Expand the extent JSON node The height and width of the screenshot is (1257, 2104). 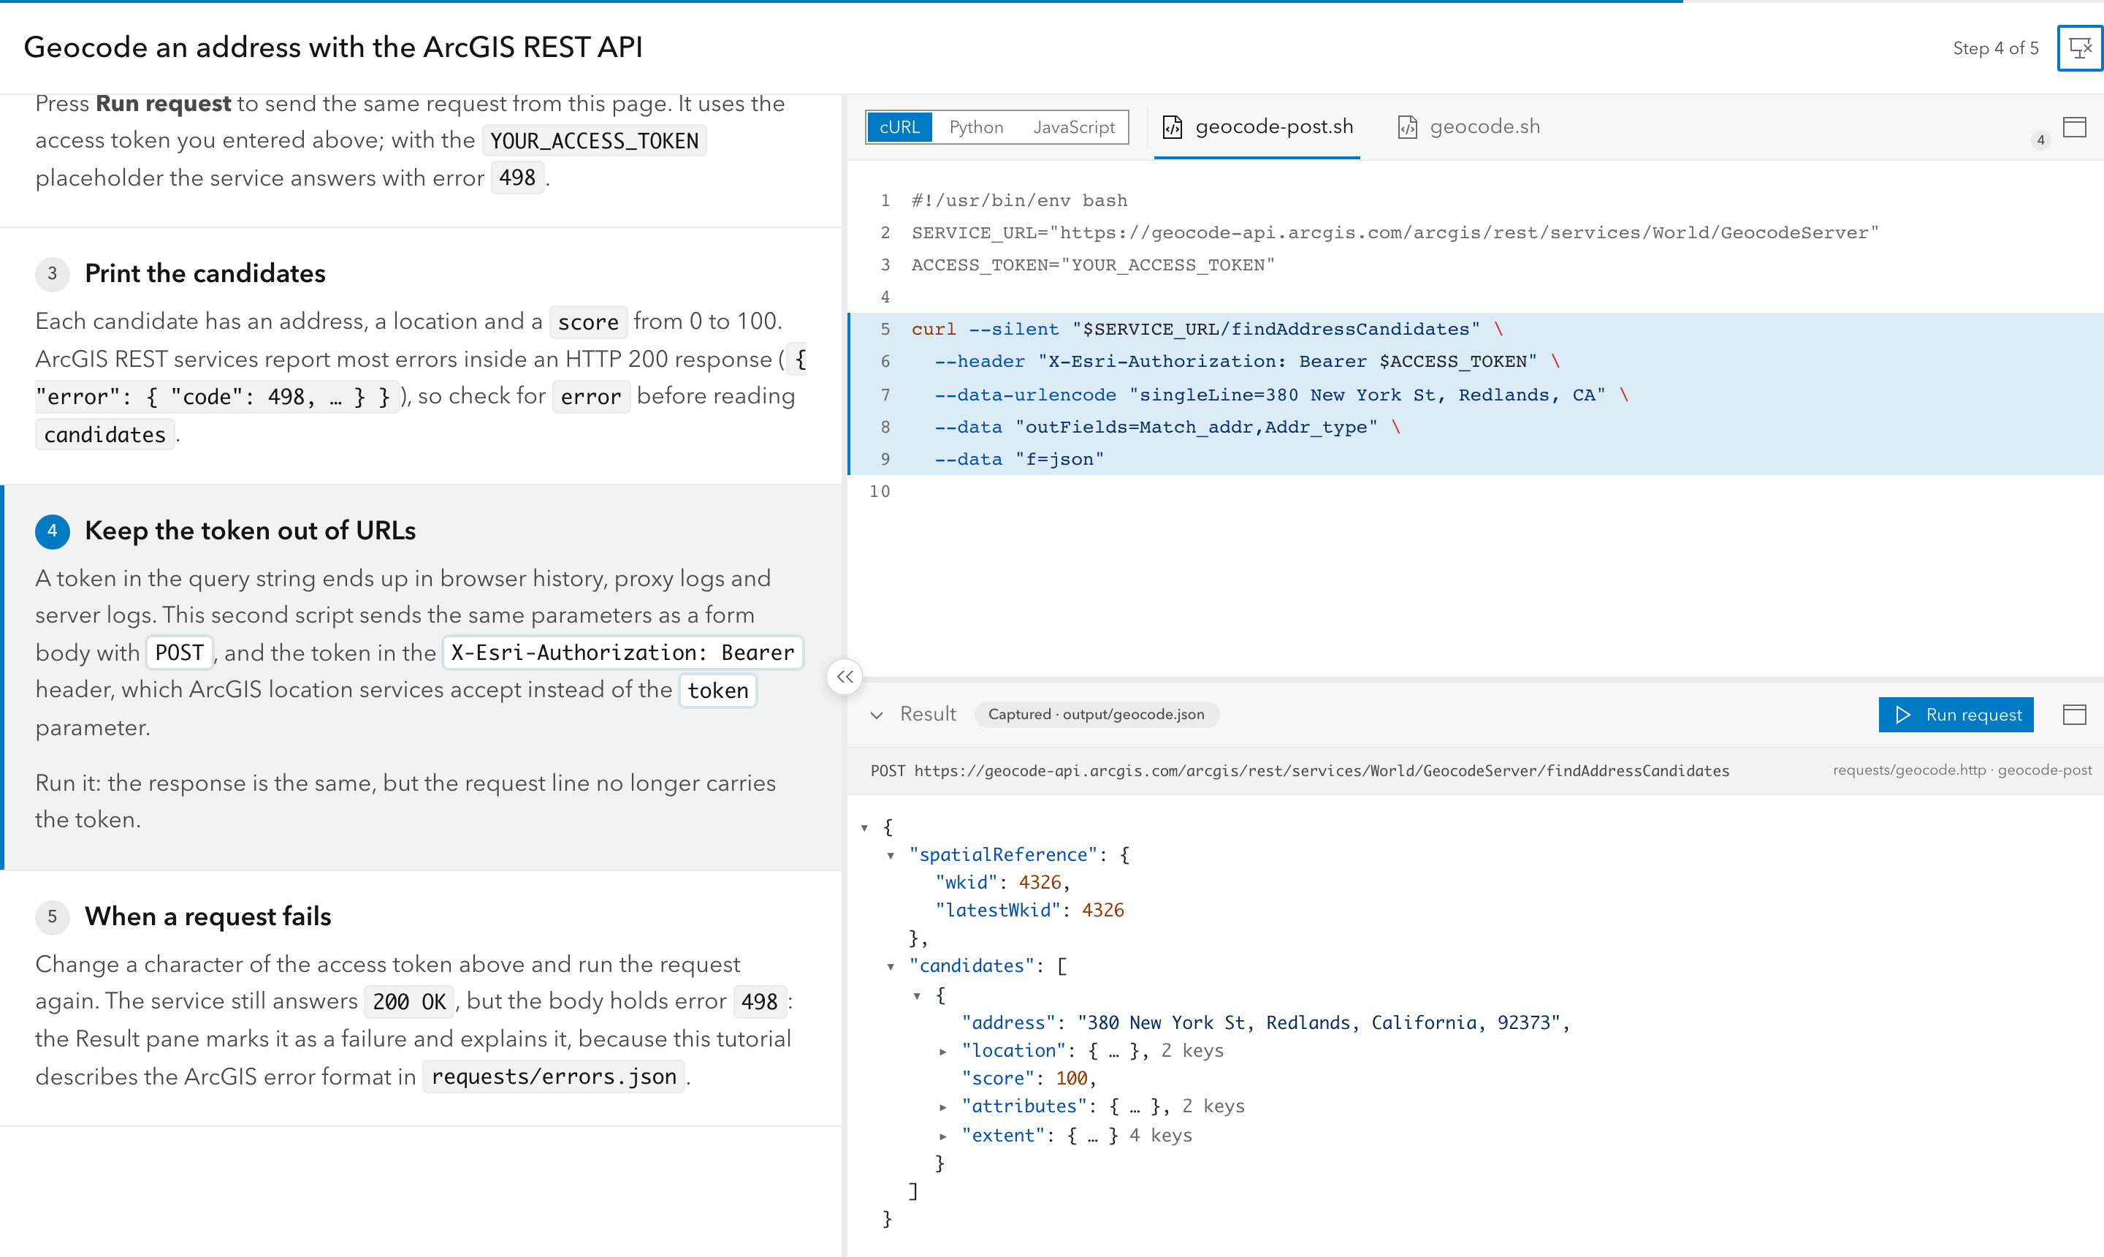[942, 1136]
